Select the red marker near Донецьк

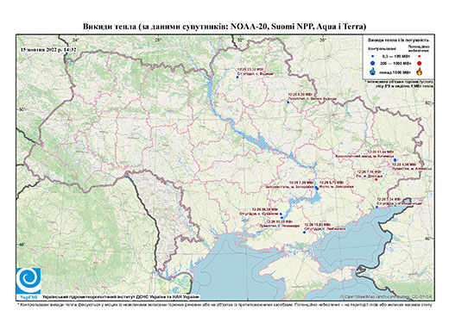pos(376,179)
